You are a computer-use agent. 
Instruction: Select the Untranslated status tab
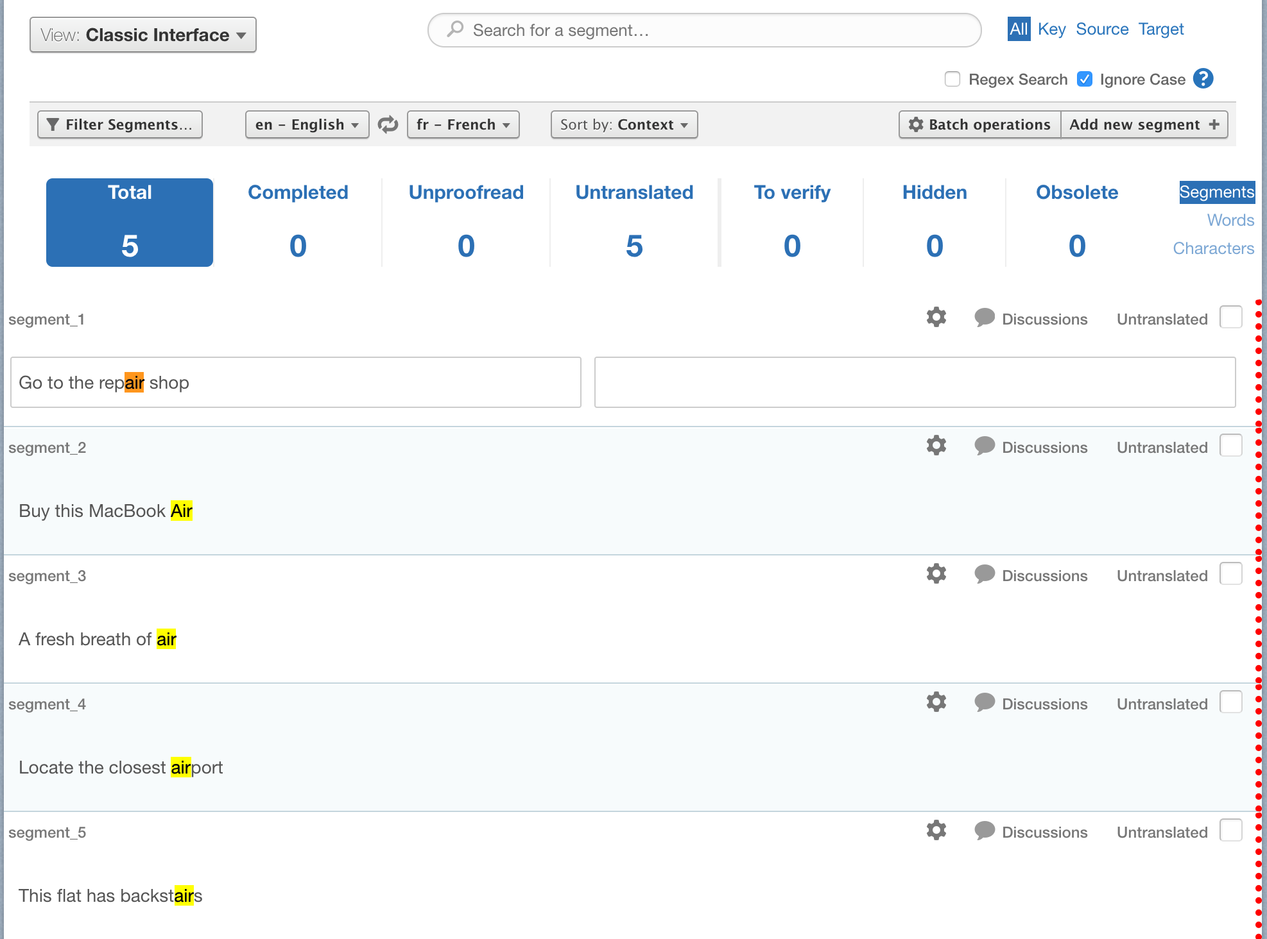(x=634, y=222)
